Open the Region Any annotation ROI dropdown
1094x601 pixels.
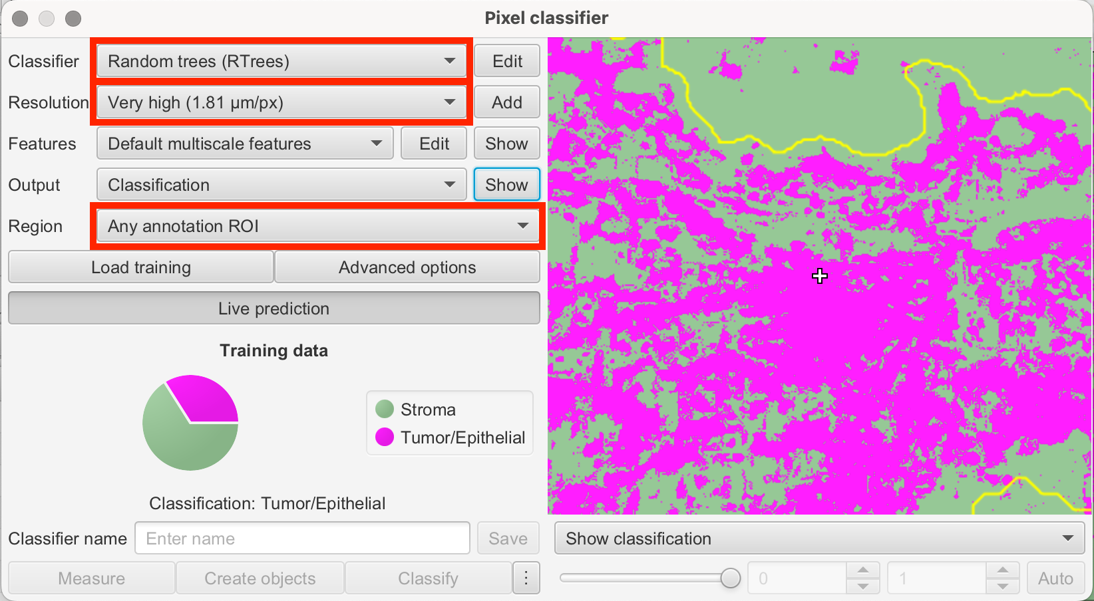click(x=318, y=226)
